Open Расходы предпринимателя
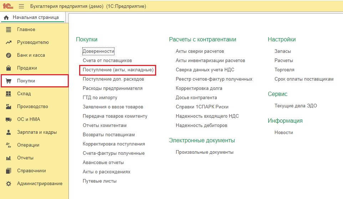This screenshot has height=199, width=343. 112,88
